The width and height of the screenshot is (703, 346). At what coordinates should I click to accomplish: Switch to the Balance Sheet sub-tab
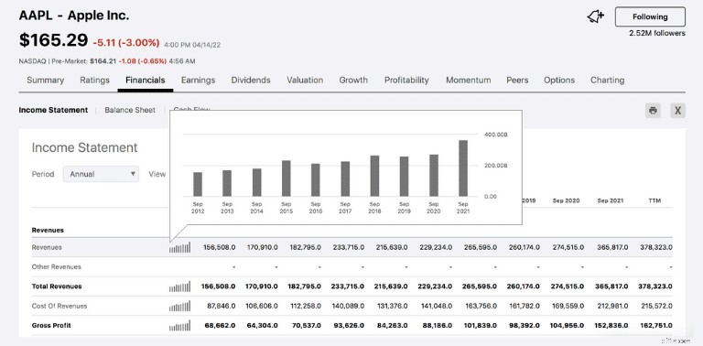click(x=130, y=110)
